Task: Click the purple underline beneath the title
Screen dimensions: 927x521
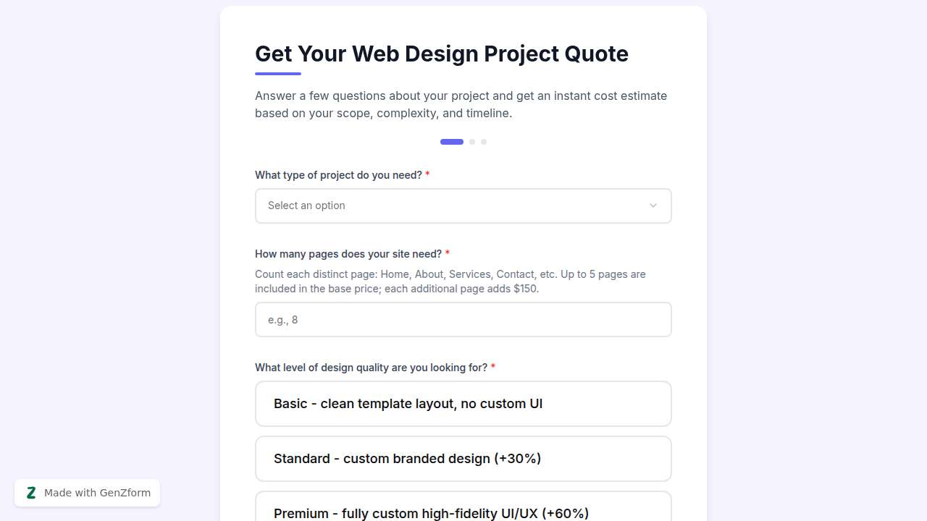Action: pyautogui.click(x=278, y=72)
